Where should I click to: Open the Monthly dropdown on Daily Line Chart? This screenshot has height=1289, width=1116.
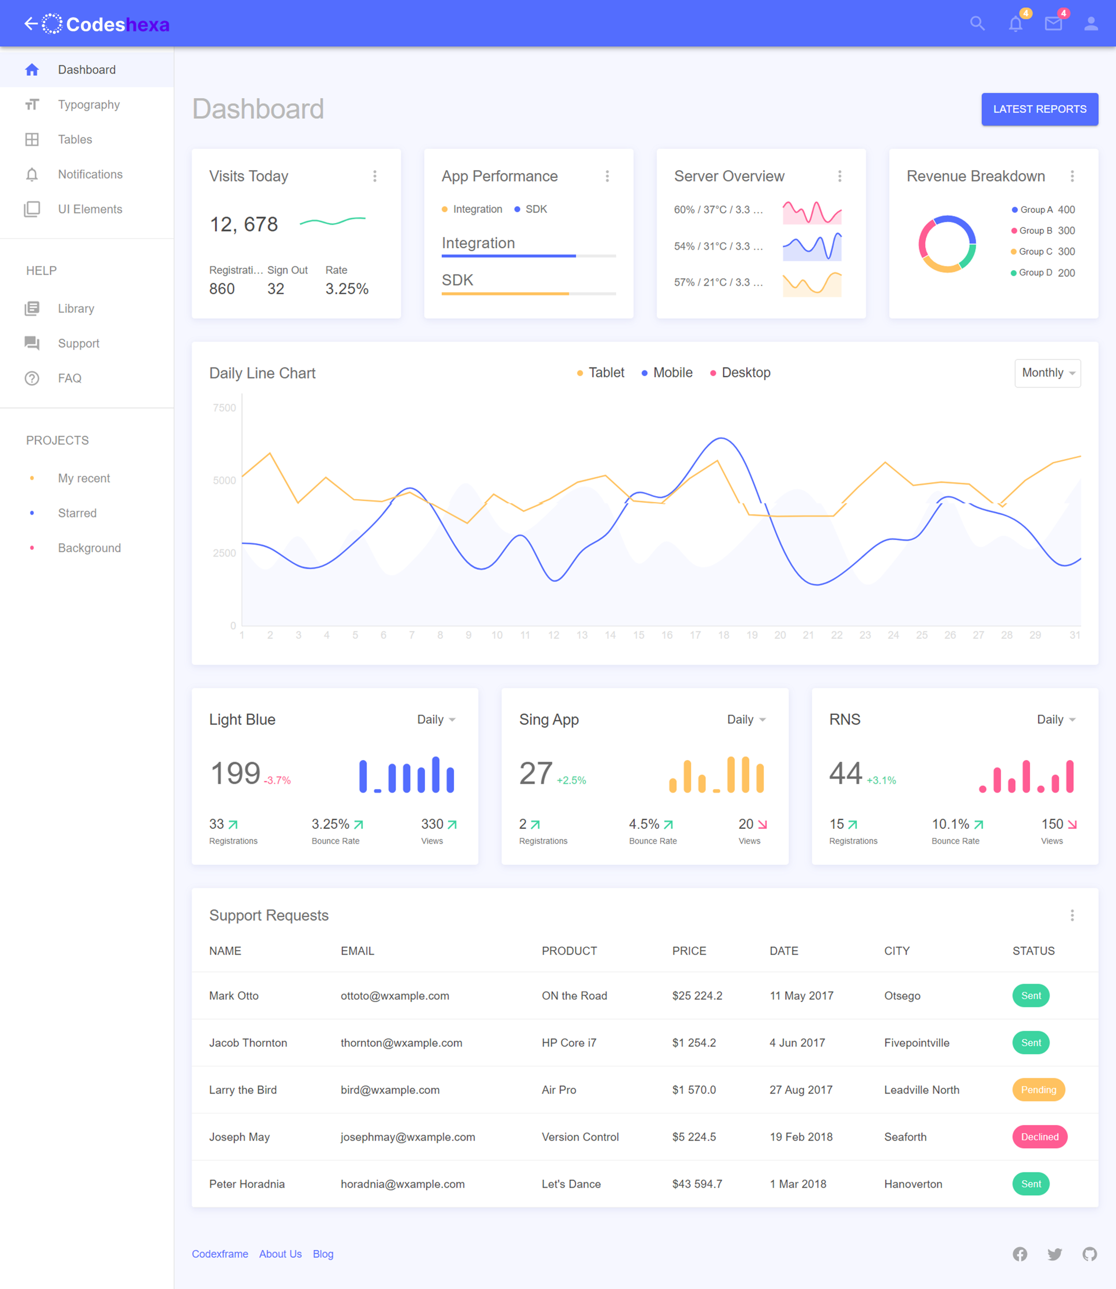pos(1047,373)
